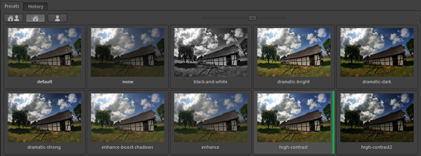The width and height of the screenshot is (421, 156).
Task: Show only built-in presets house icon
Action: click(35, 18)
